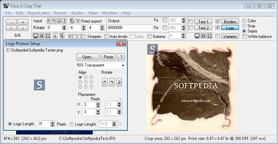Open the 50% Transparent dropdown
This screenshot has width=278, height=144.
[x=101, y=65]
